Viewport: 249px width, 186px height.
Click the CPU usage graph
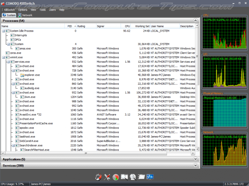pos(224,33)
